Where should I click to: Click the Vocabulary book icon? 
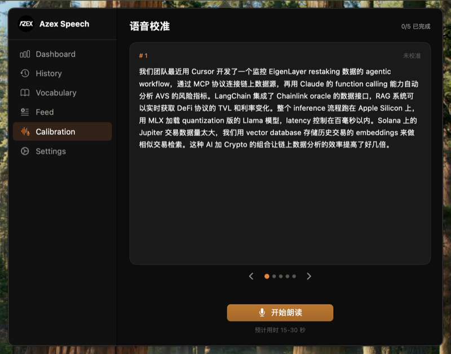click(25, 92)
